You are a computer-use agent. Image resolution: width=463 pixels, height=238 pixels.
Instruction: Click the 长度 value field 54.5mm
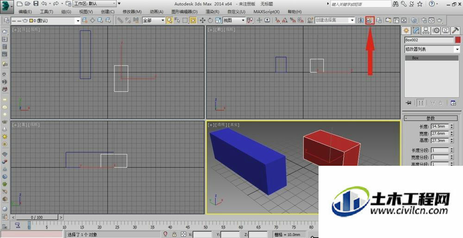tap(440, 126)
